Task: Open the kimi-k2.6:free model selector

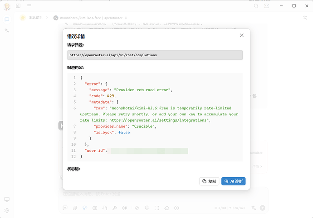Action: point(90,18)
